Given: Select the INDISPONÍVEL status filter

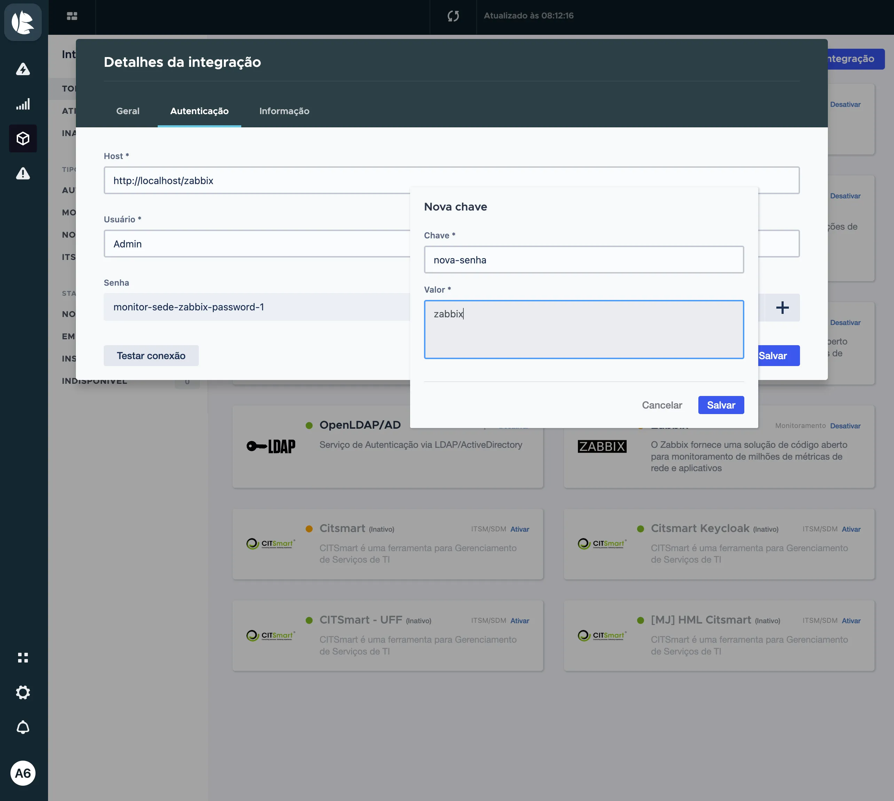Looking at the screenshot, I should point(94,381).
